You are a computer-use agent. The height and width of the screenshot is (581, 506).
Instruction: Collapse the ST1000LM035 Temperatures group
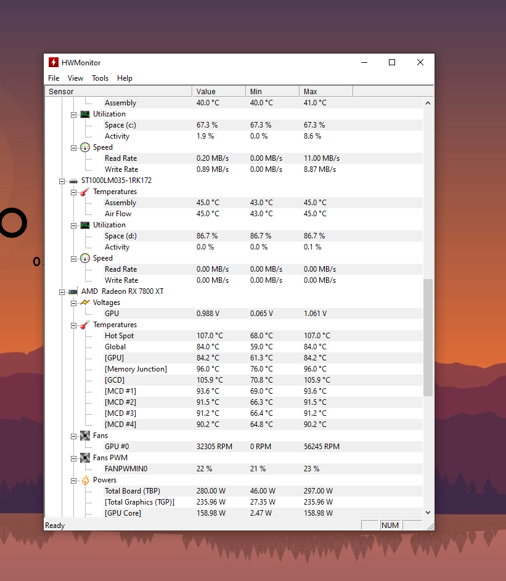point(73,192)
